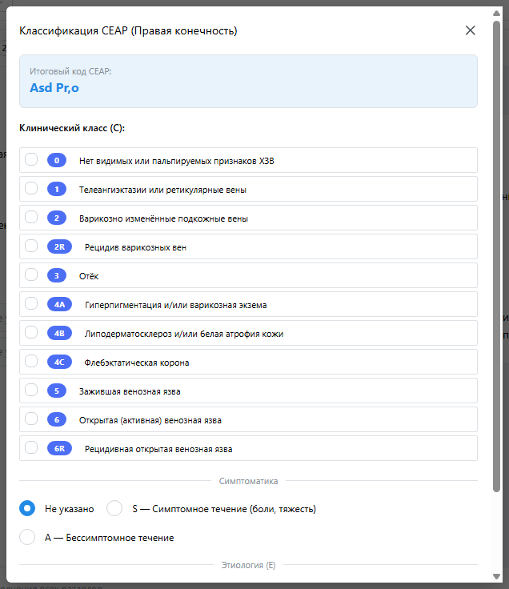Pick the Отёк radio option
The height and width of the screenshot is (589, 509).
[31, 274]
